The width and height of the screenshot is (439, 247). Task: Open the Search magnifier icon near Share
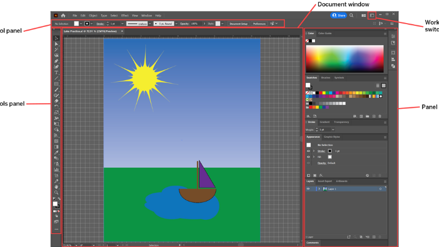(351, 15)
